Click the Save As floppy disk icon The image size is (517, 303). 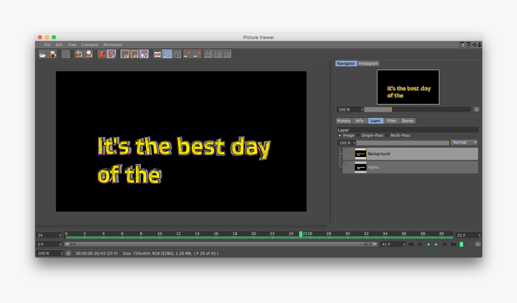[52, 54]
